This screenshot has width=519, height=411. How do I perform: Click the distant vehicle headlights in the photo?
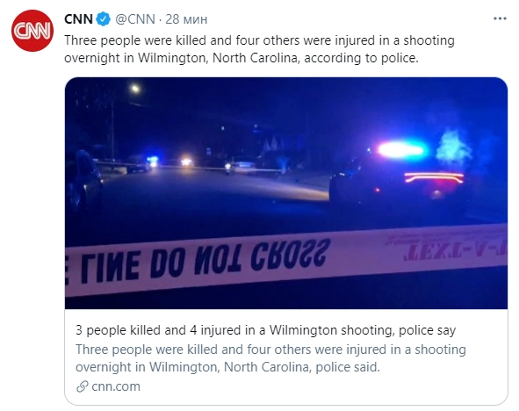(x=186, y=162)
